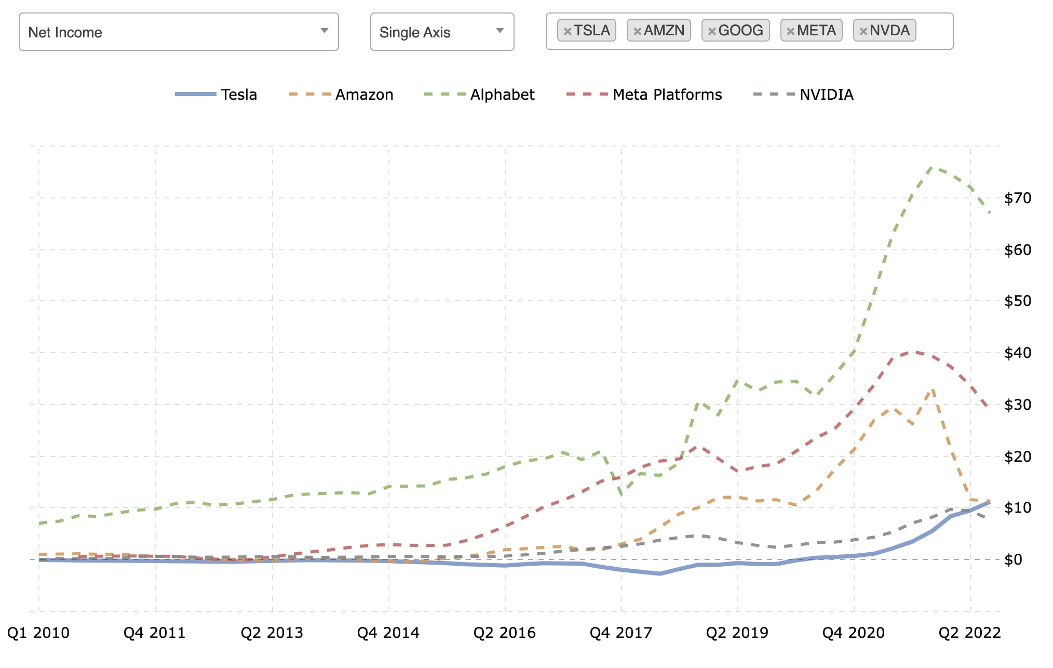Click the Q2 2019 x-axis label
Screen dimensions: 1053x668
pyautogui.click(x=737, y=633)
